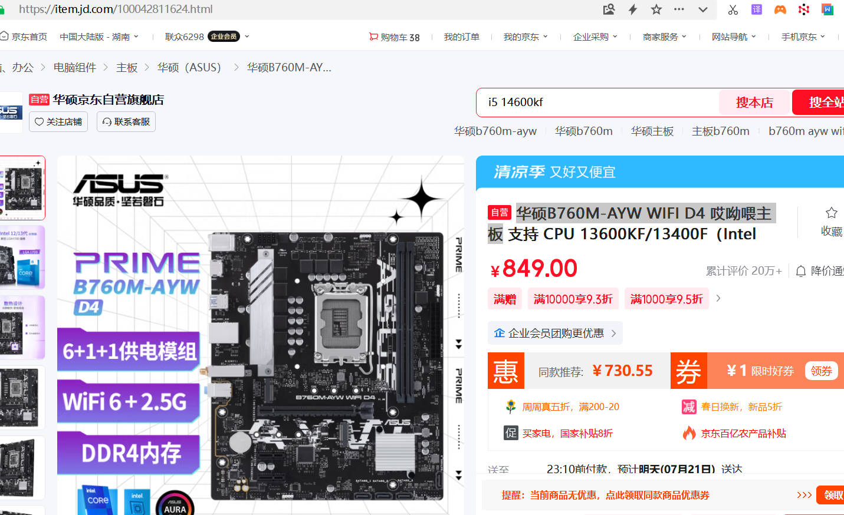Open the purple translate extension icon
Image resolution: width=844 pixels, height=515 pixels.
pyautogui.click(x=756, y=9)
